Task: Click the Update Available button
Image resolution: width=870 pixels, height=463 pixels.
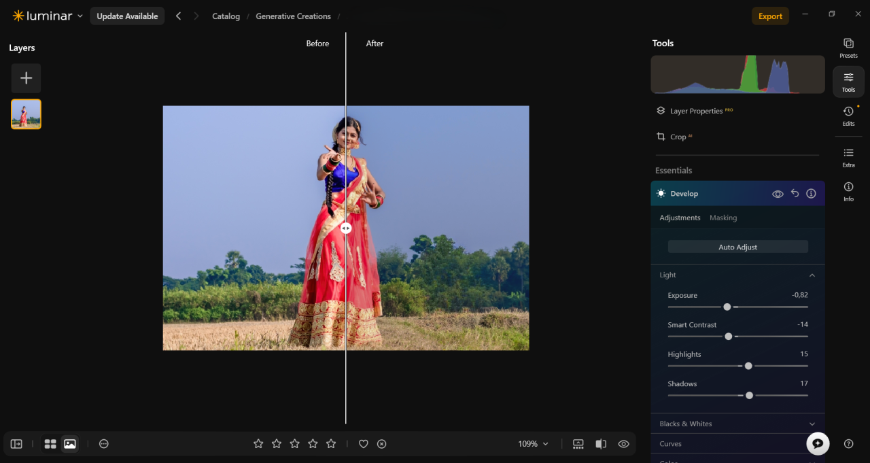Action: click(127, 16)
